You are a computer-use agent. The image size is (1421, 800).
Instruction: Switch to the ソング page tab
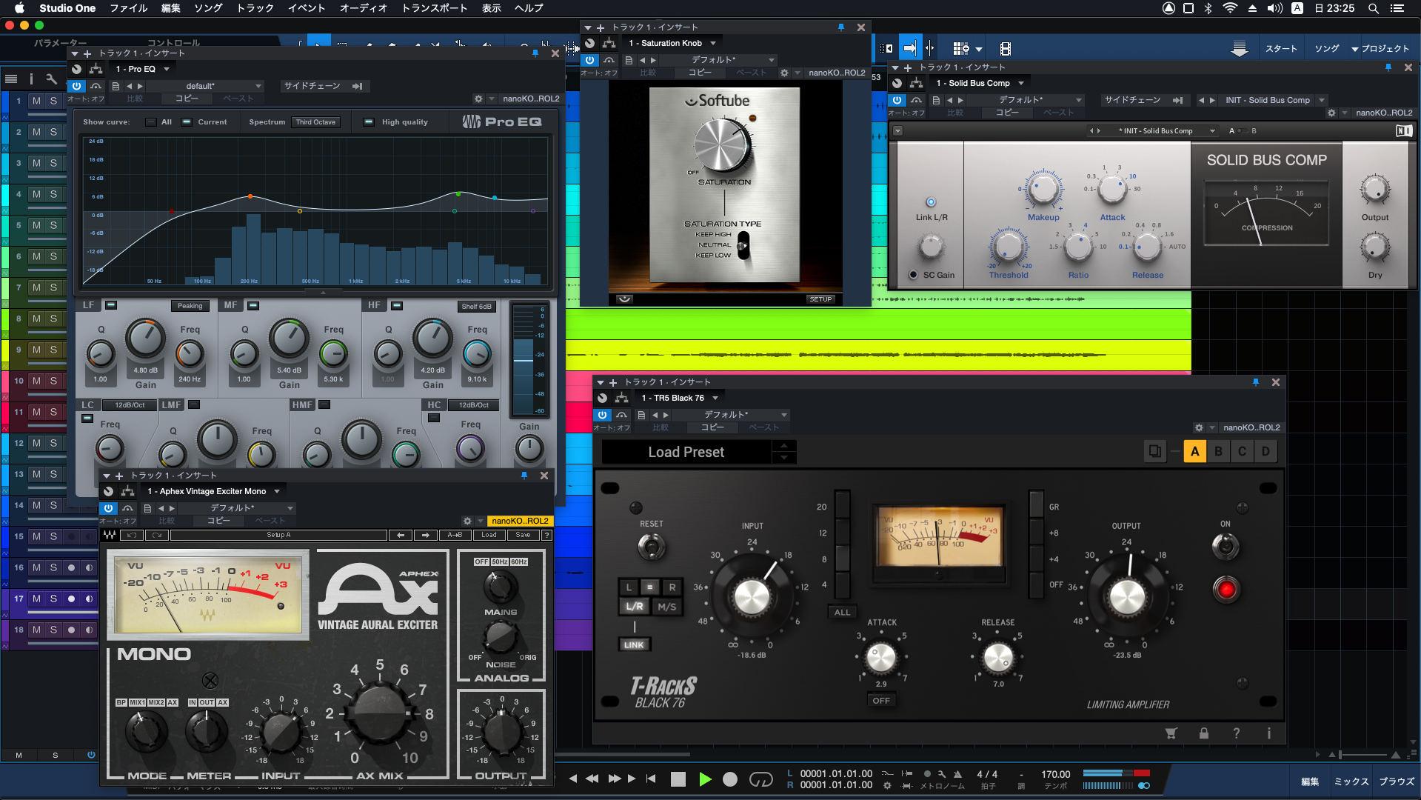pos(1326,48)
